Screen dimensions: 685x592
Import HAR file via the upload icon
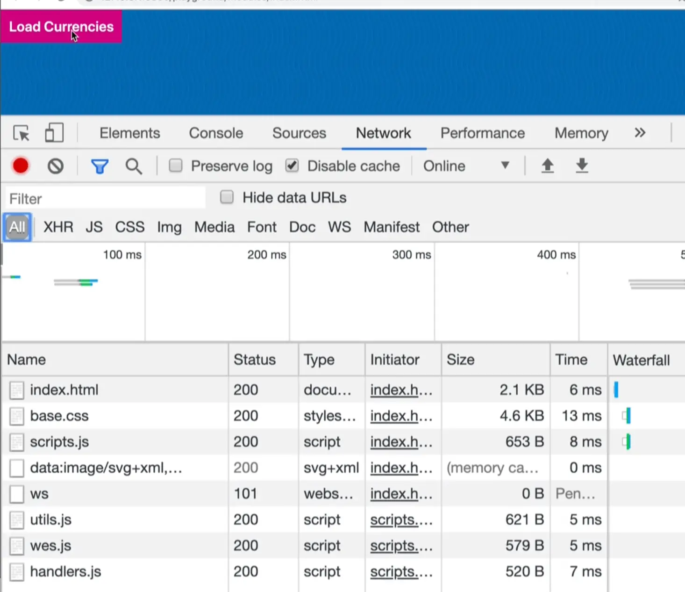point(548,166)
